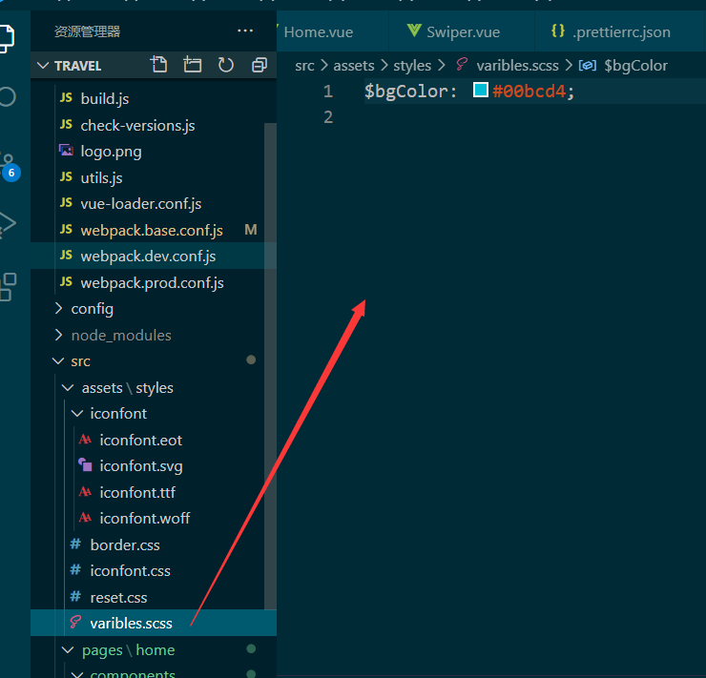Click the JS icon beside build.js
706x678 pixels.
click(66, 98)
